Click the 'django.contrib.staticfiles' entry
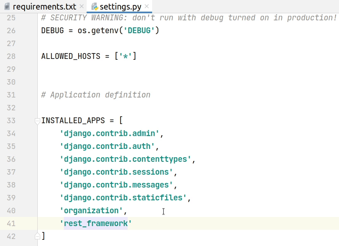The image size is (339, 246). click(x=123, y=198)
